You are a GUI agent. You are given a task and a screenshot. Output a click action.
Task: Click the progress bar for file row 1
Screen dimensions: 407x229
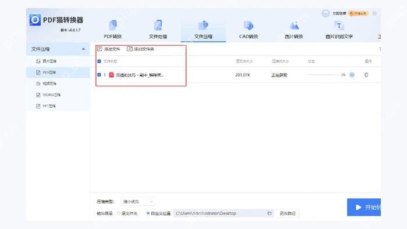coord(323,75)
